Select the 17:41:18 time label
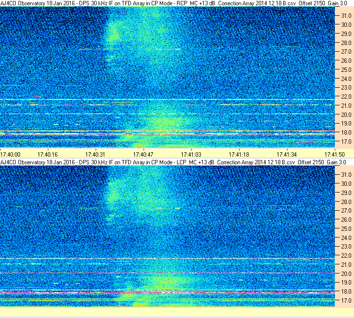 239,155
